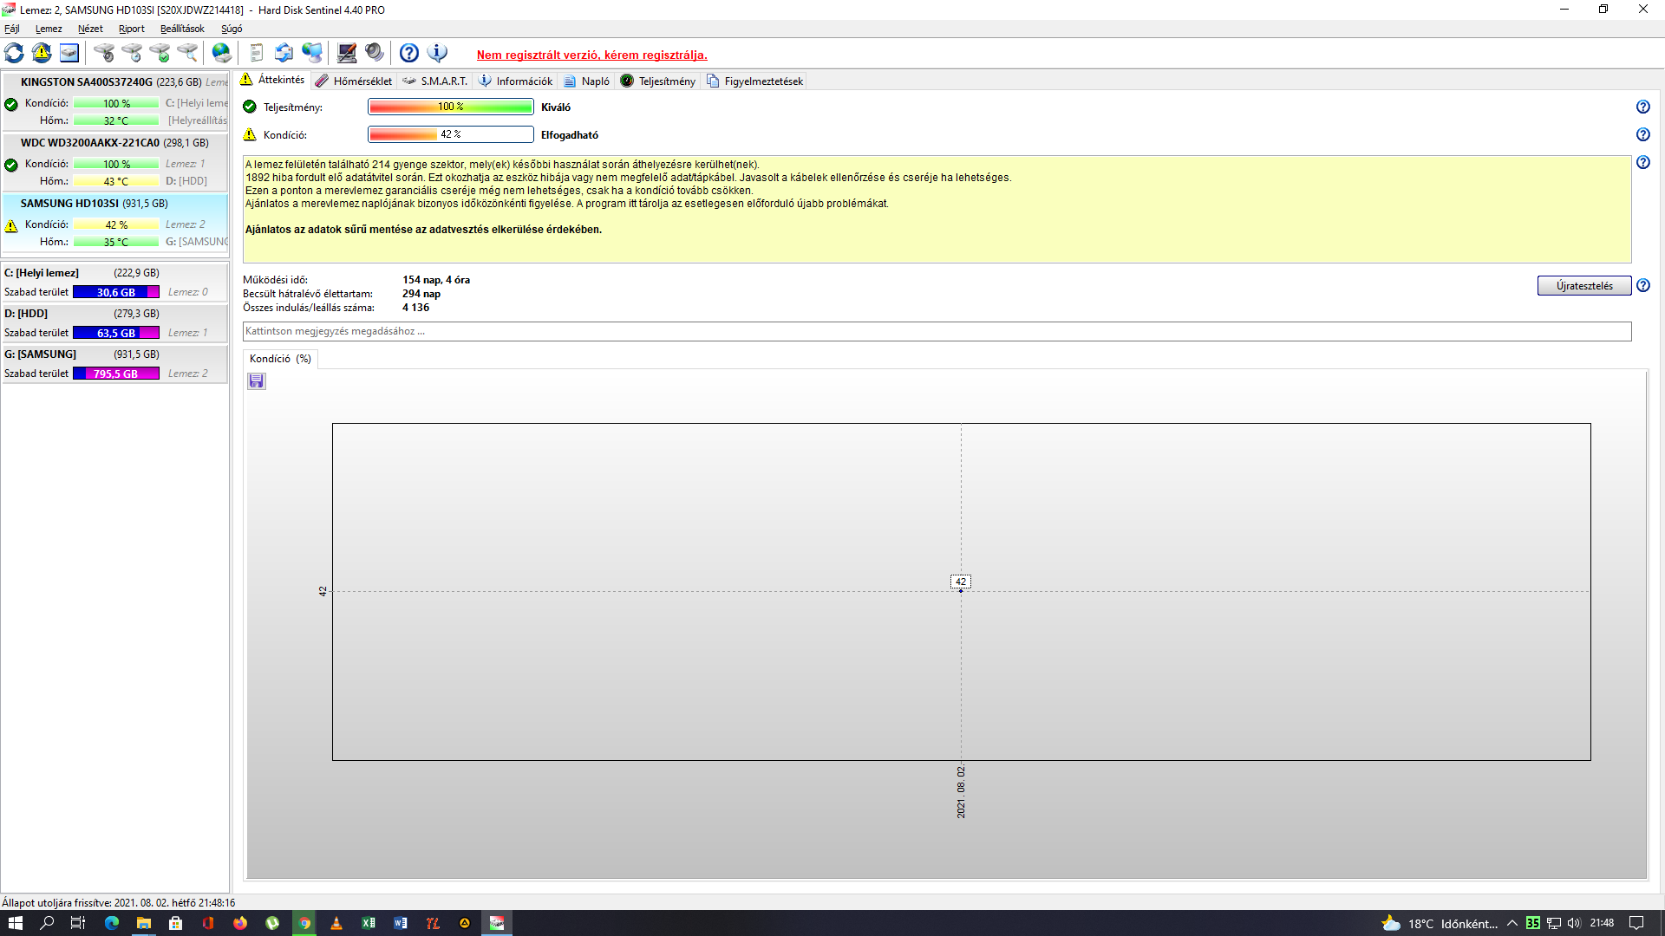Select the WDC WD3200AAKX-221CA0 disk
Viewport: 1665px width, 936px height.
115,161
